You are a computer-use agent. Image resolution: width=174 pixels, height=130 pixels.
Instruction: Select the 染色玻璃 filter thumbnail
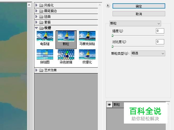(66, 57)
